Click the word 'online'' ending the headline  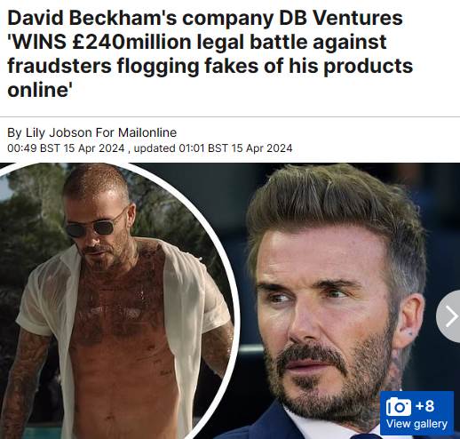[40, 90]
